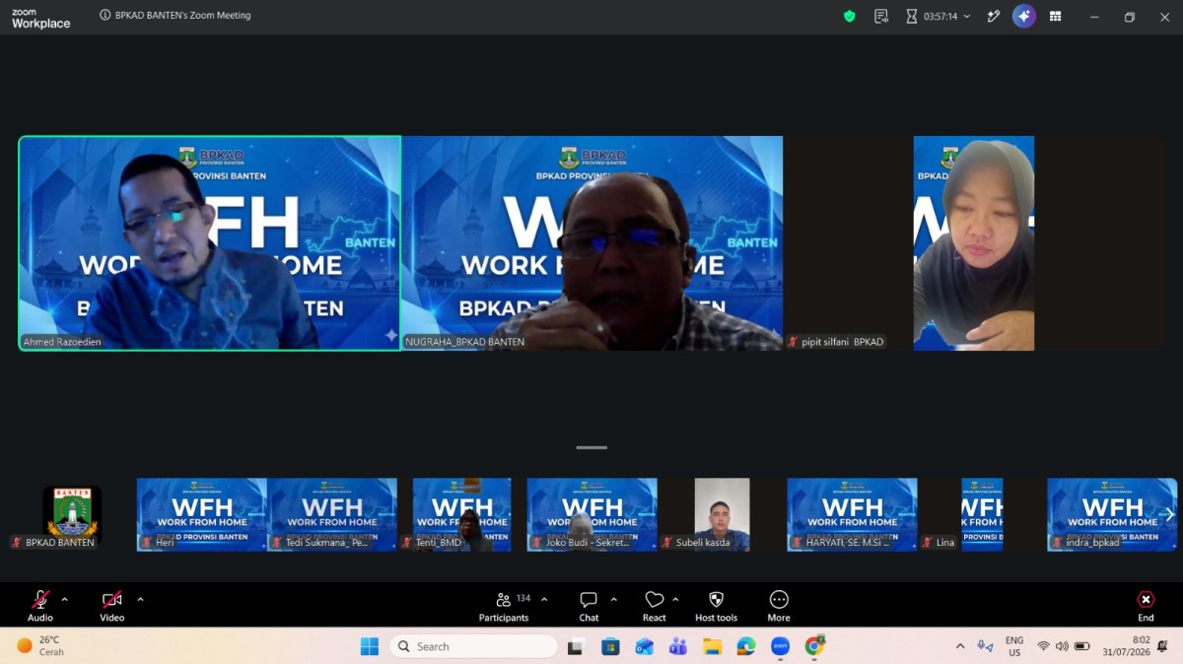Click the divider handle between speaker and gallery
1183x664 pixels.
tap(591, 447)
